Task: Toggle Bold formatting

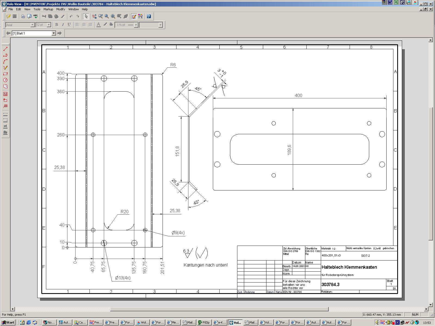Action: (x=57, y=25)
